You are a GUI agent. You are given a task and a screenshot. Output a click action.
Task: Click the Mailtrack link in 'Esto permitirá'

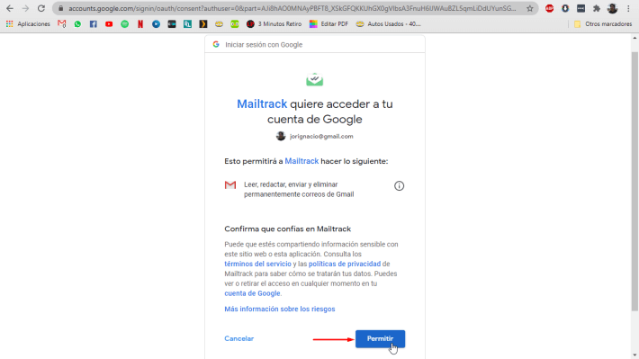click(301, 161)
